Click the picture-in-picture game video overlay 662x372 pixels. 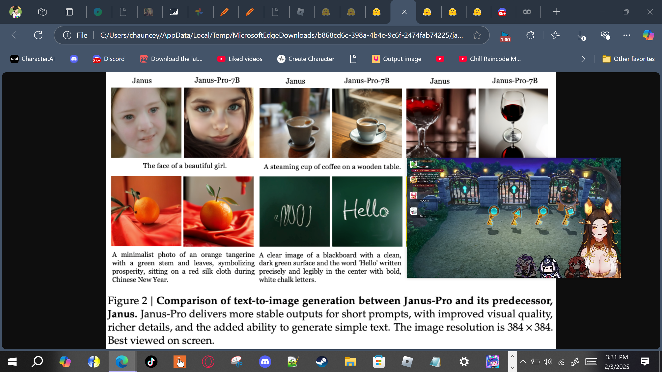(514, 218)
